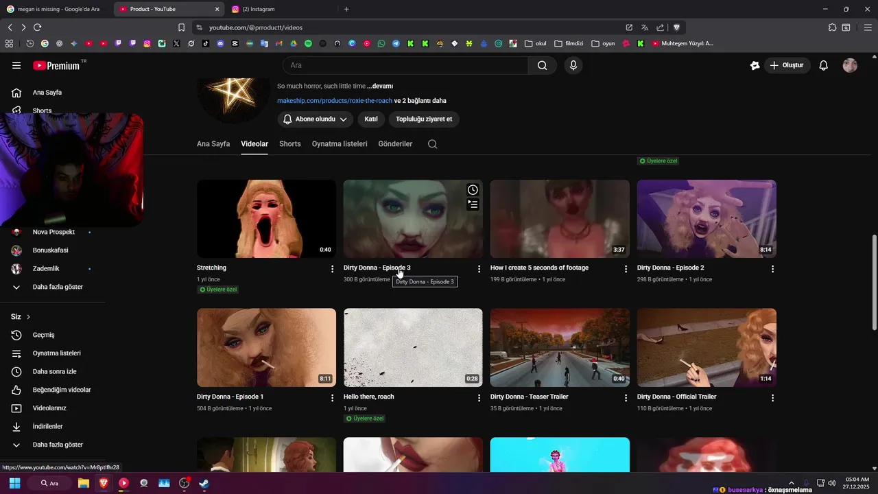This screenshot has height=494, width=878.
Task: Search within channel using magnifier icon
Action: [432, 144]
